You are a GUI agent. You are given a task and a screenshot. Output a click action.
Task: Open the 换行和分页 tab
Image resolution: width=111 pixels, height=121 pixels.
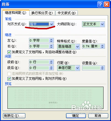point(42,13)
